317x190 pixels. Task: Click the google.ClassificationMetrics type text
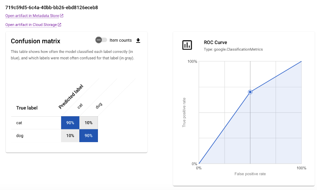[233, 49]
